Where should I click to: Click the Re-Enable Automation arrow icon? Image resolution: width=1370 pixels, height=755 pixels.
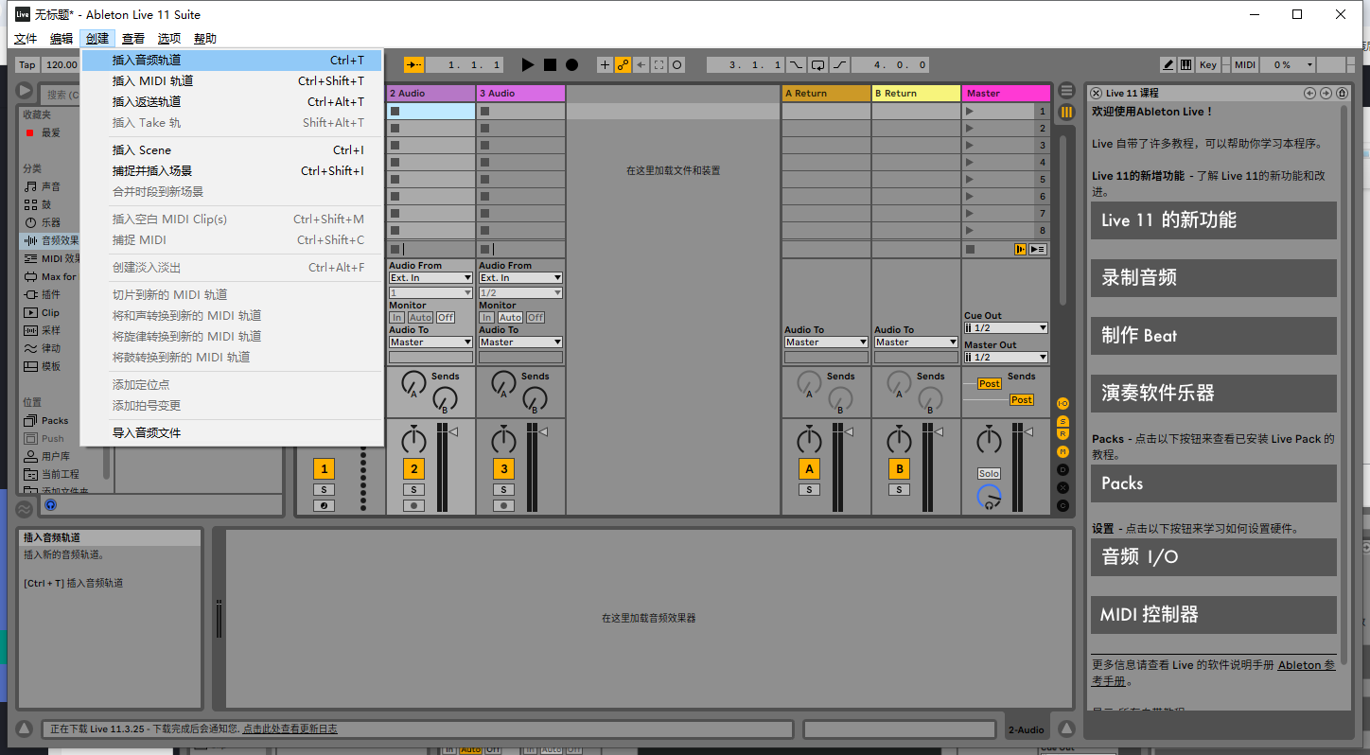641,64
